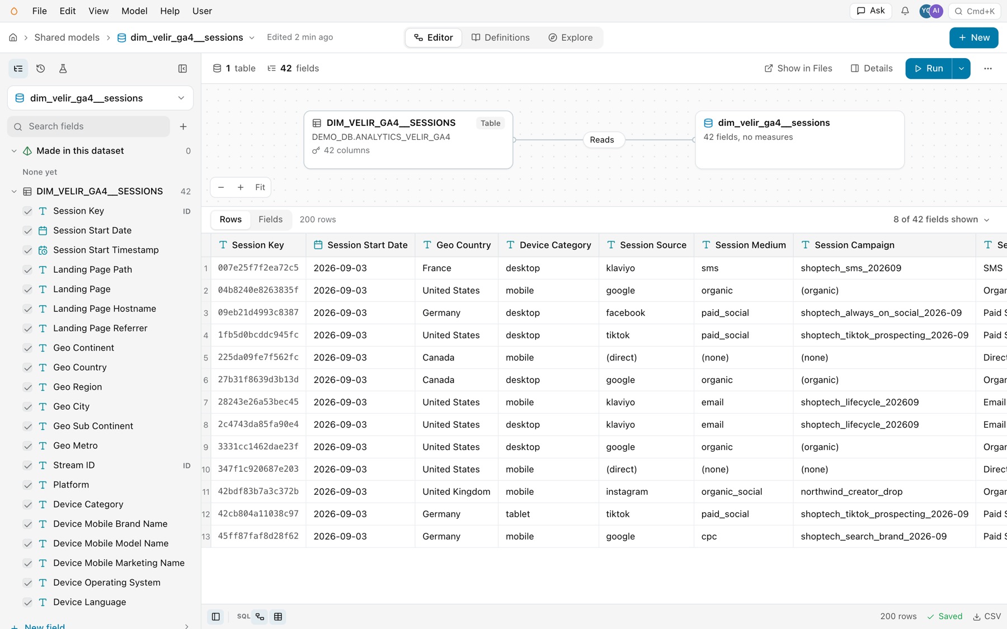Switch to the Explore tab
Image resolution: width=1007 pixels, height=629 pixels.
[x=571, y=37]
